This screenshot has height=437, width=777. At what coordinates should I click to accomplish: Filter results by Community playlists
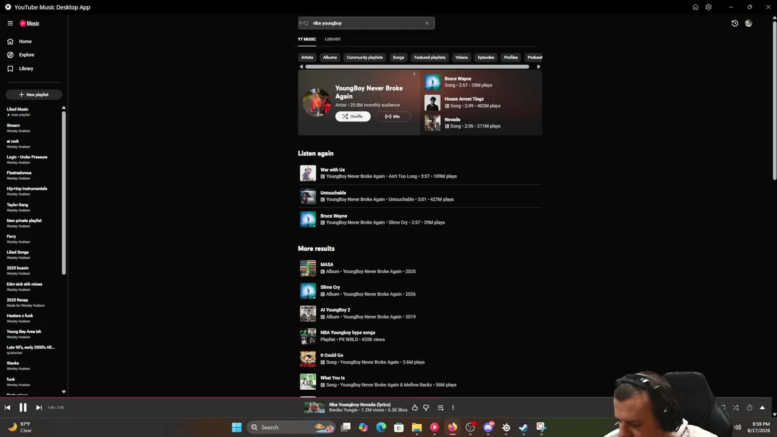coord(365,58)
